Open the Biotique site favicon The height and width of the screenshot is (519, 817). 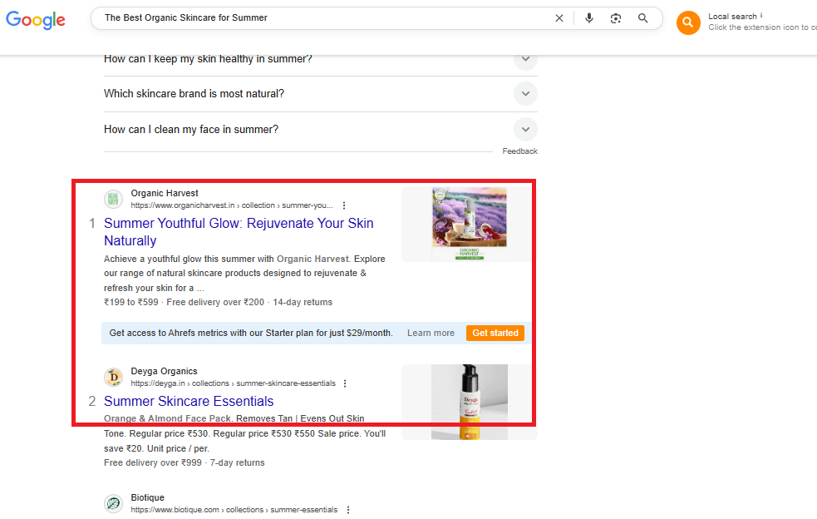coord(114,503)
